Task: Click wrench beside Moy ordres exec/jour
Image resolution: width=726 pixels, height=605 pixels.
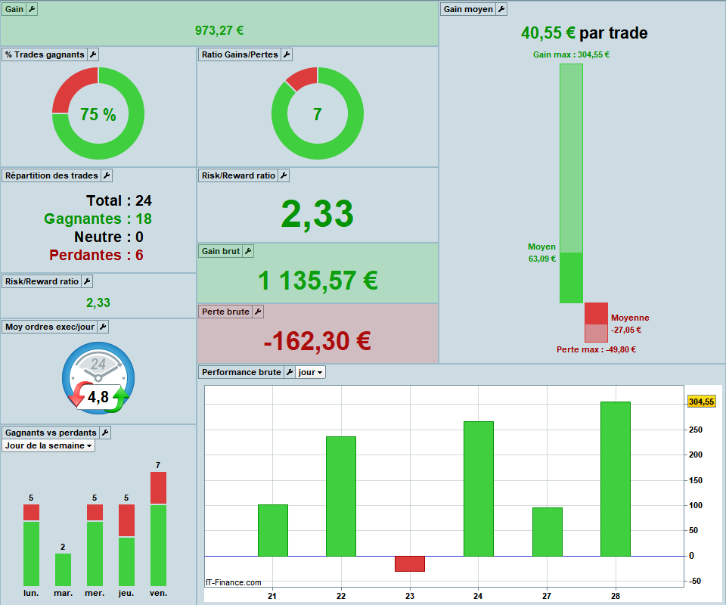Action: [x=103, y=327]
